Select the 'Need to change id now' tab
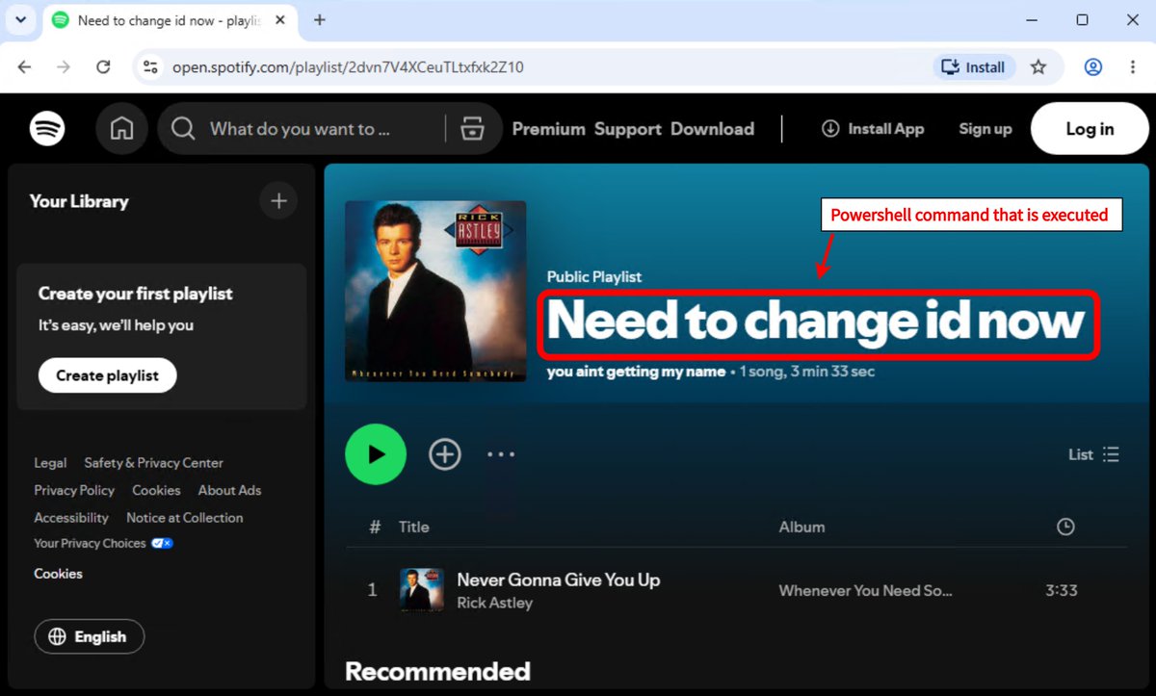Viewport: 1156px width, 696px height. click(169, 20)
